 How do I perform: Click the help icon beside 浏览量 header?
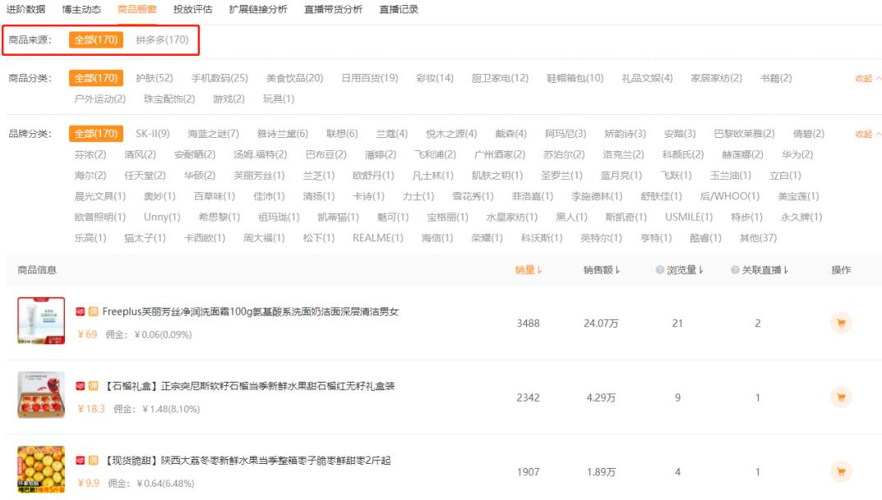(660, 269)
